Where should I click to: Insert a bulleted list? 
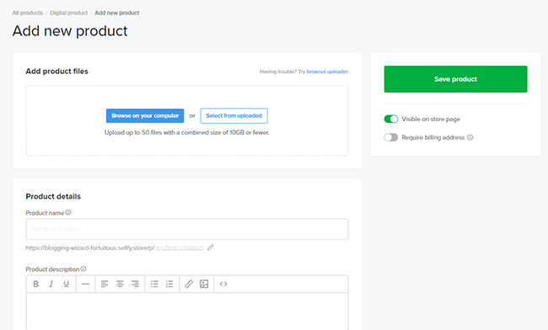(x=154, y=284)
